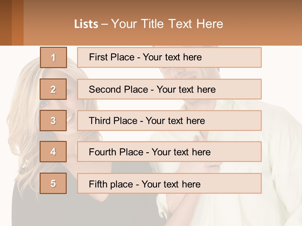The height and width of the screenshot is (226, 302).
Task: Click the number 1 box
Action: click(53, 57)
